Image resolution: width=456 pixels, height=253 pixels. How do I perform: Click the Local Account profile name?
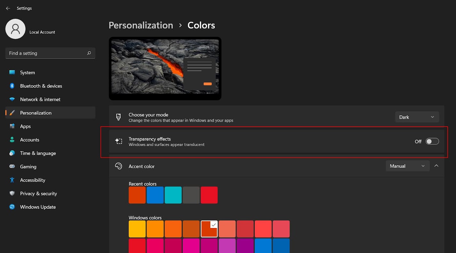point(42,32)
